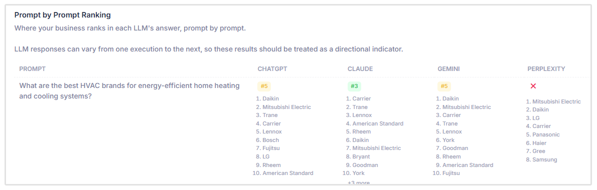Viewport: 597px width, 190px height.
Task: Select the PROMPT column header
Action: coord(33,69)
